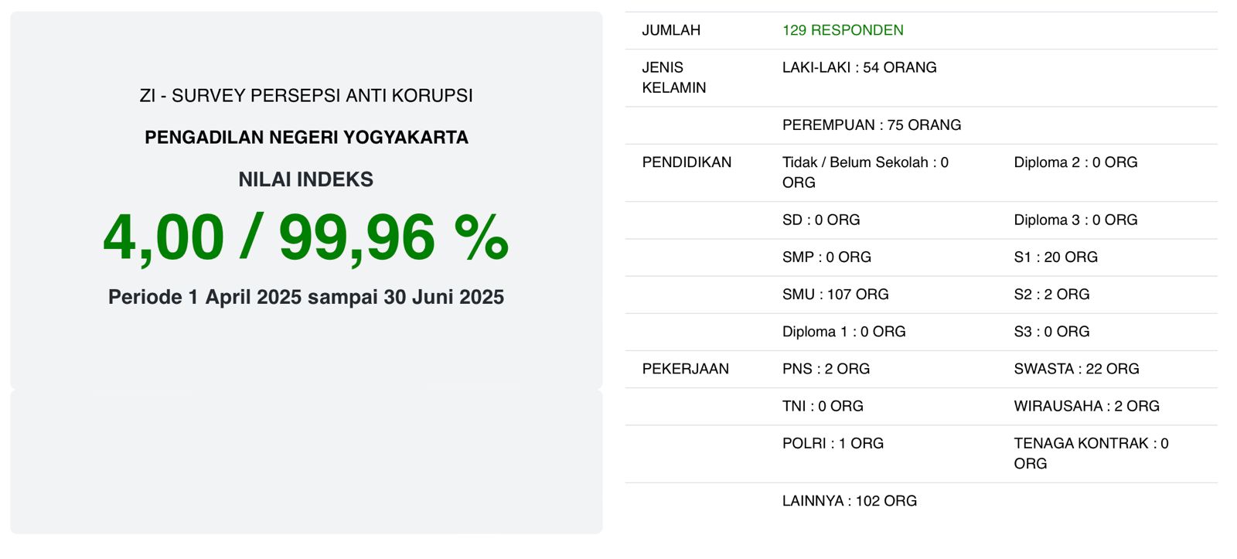Click the S2 : 2 ORG cell
Image resolution: width=1237 pixels, height=559 pixels.
click(1051, 295)
